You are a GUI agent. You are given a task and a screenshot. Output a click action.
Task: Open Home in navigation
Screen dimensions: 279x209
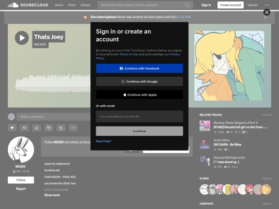click(59, 5)
